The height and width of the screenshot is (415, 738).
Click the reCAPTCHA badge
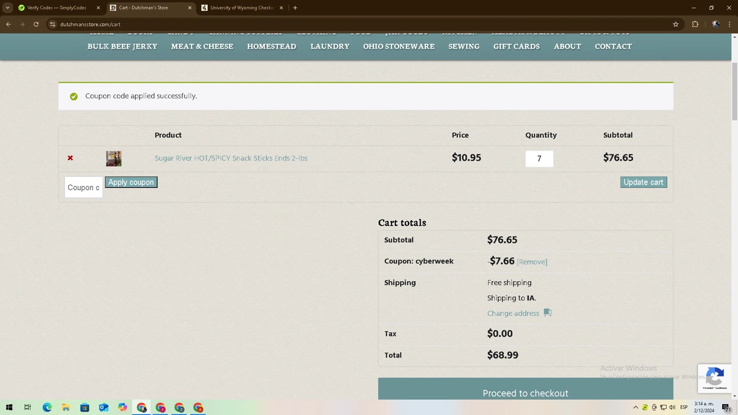pos(714,379)
